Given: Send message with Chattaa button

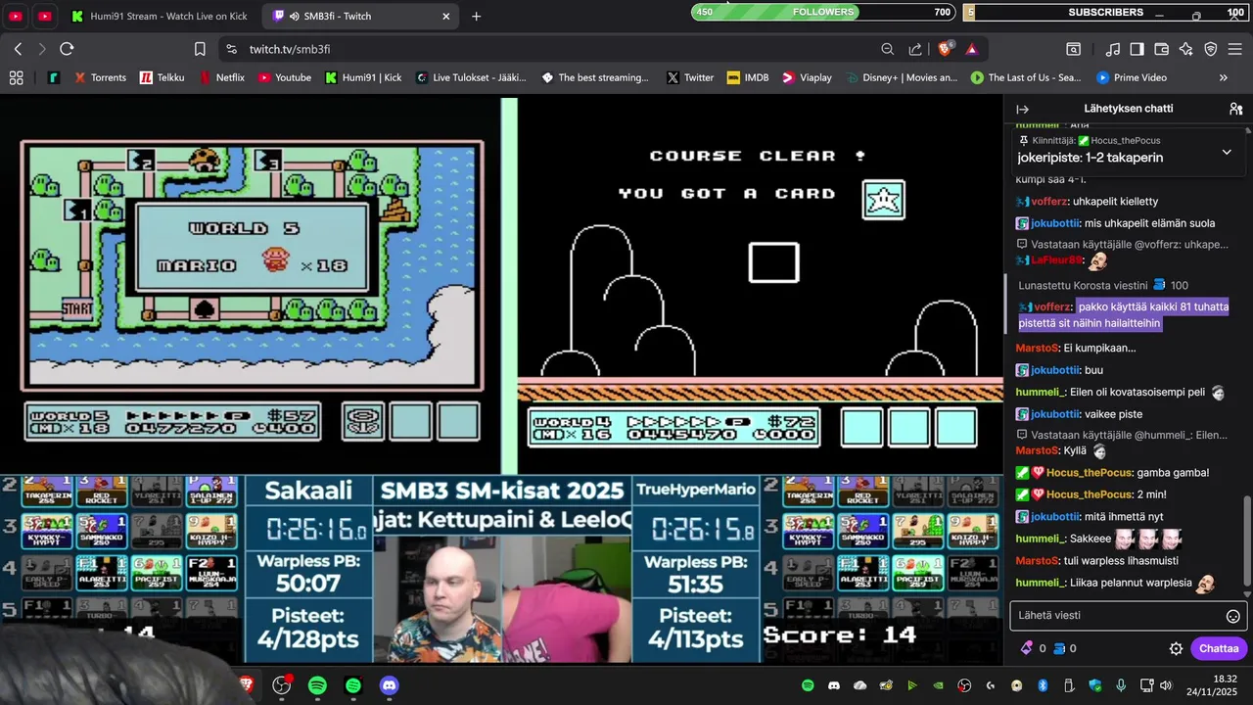Looking at the screenshot, I should [x=1219, y=648].
